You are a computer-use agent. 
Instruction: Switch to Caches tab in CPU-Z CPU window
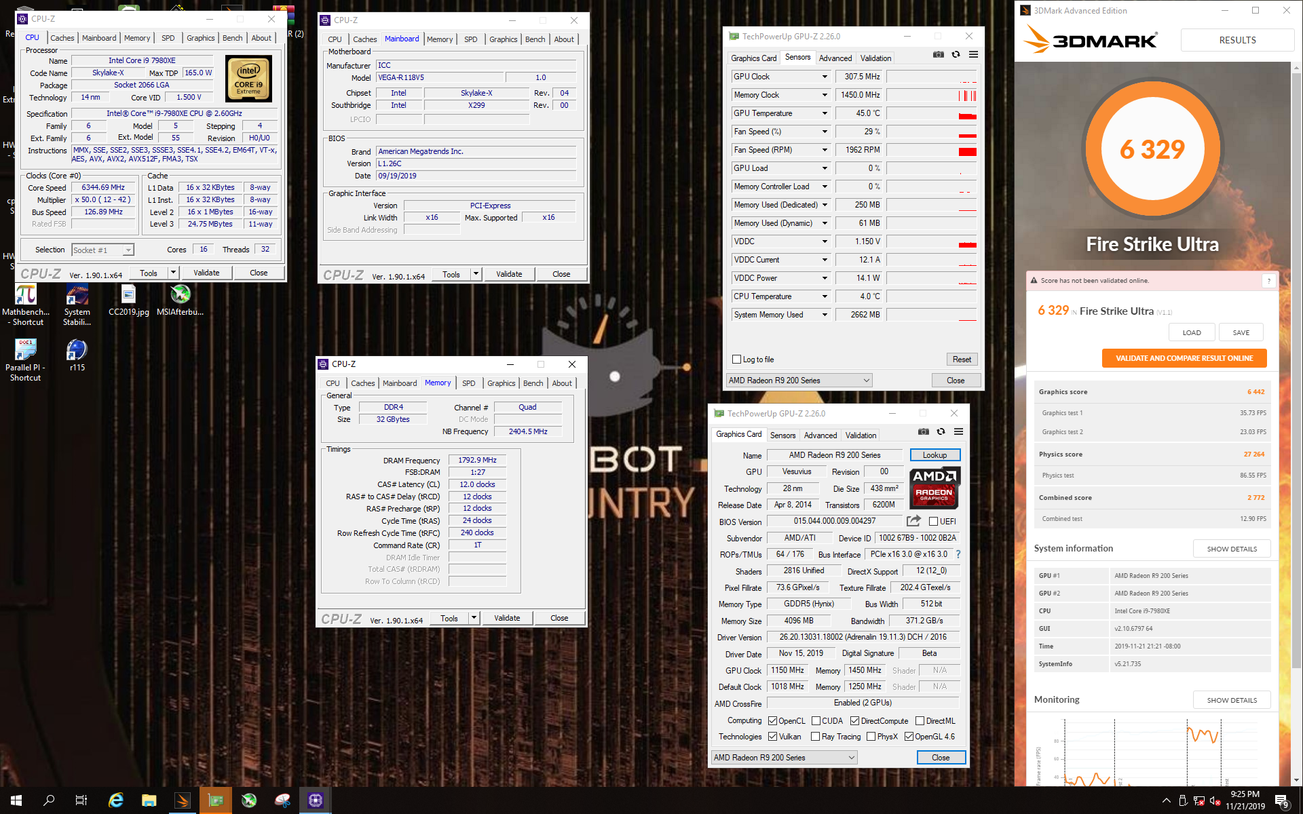pos(62,38)
